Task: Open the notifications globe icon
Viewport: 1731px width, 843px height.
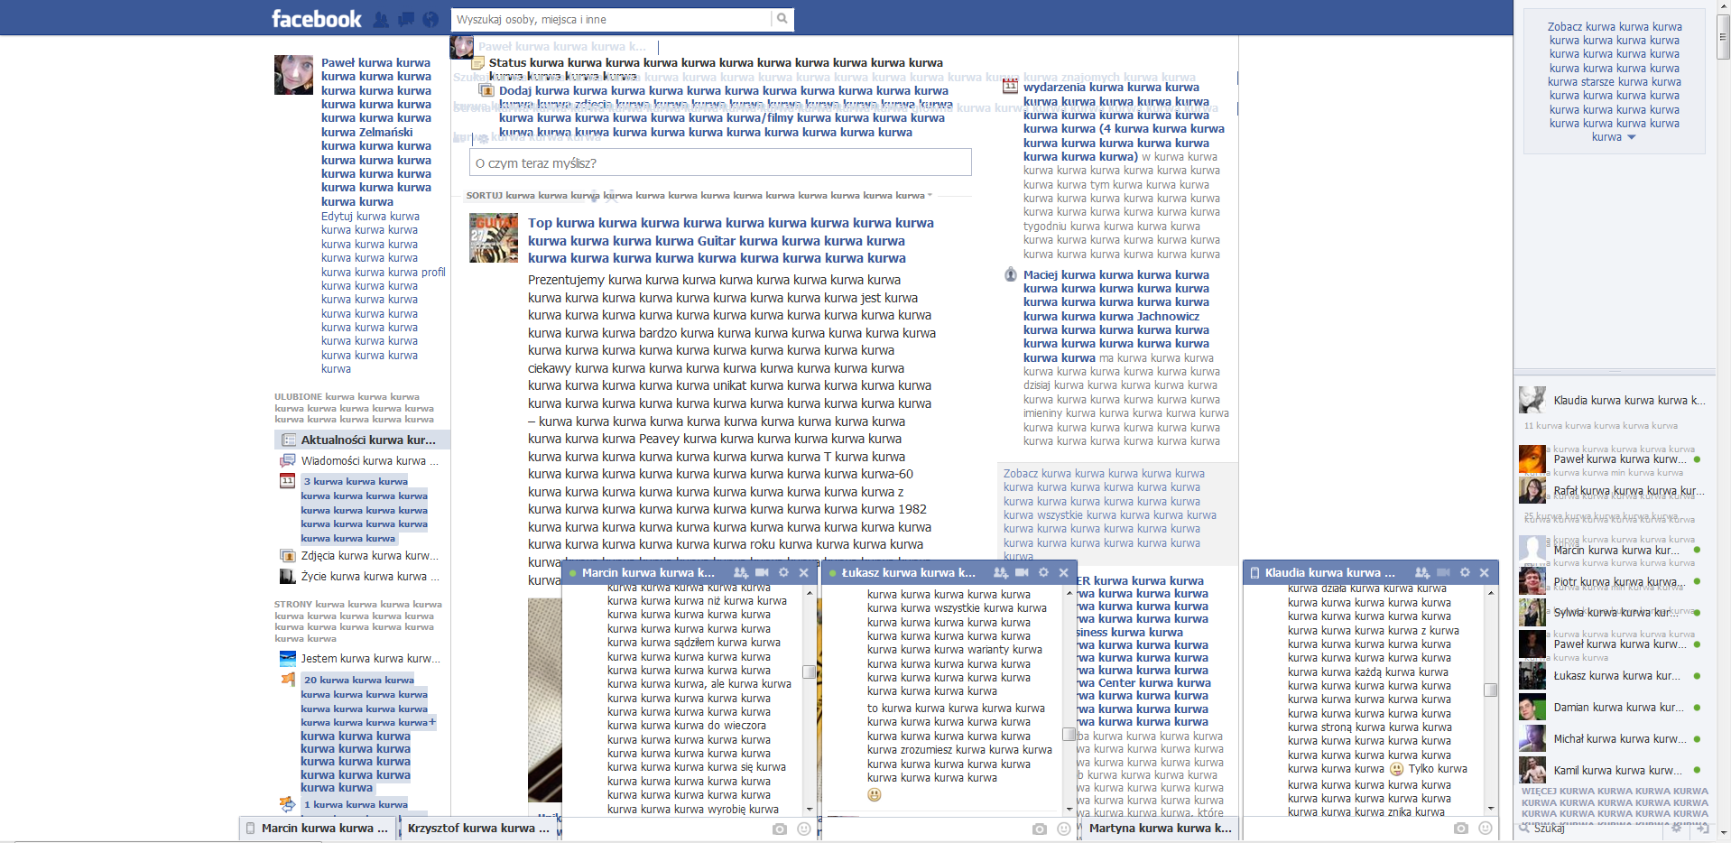Action: [x=430, y=19]
